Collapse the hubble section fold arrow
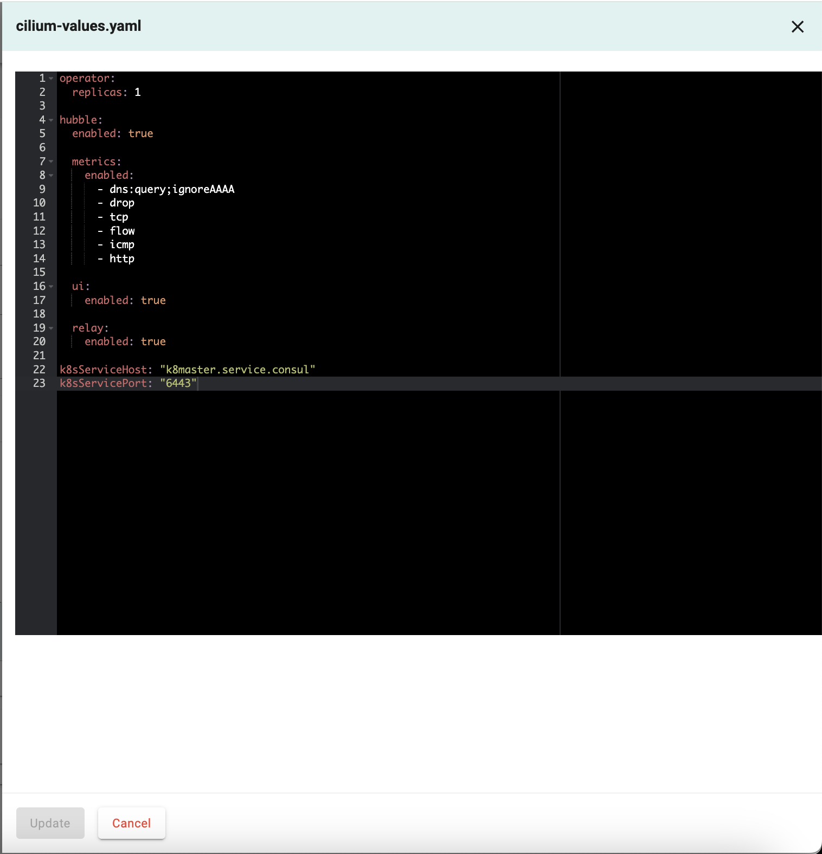 pos(51,120)
